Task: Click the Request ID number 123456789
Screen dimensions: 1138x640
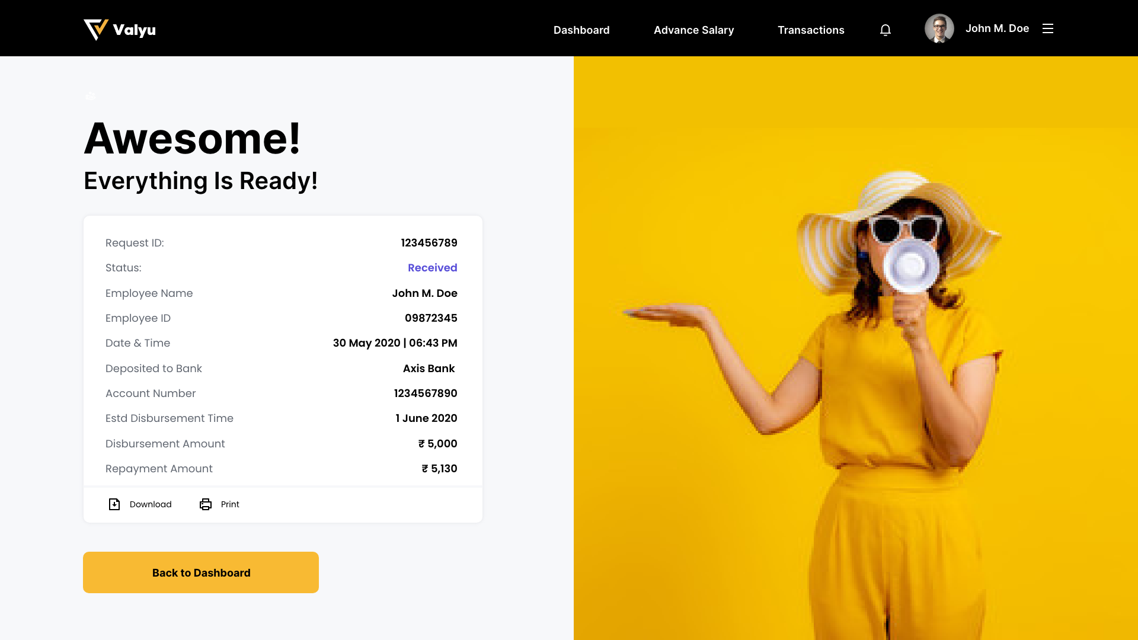Action: (429, 243)
